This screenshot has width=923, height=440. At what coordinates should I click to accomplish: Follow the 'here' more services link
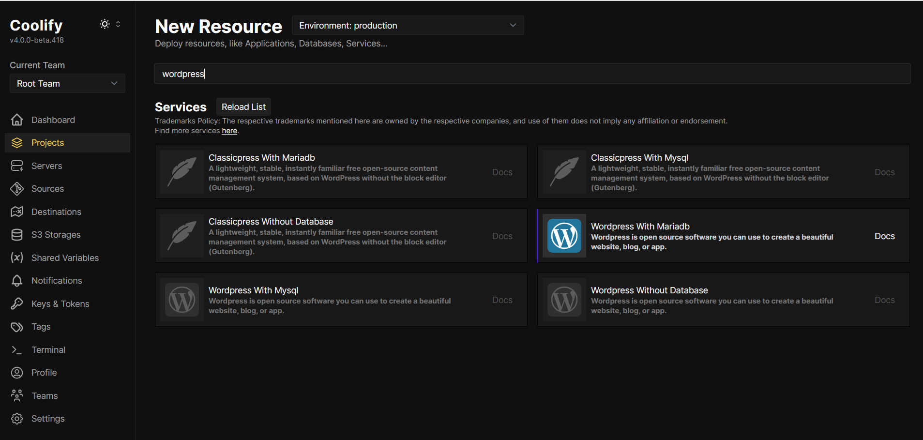click(229, 131)
